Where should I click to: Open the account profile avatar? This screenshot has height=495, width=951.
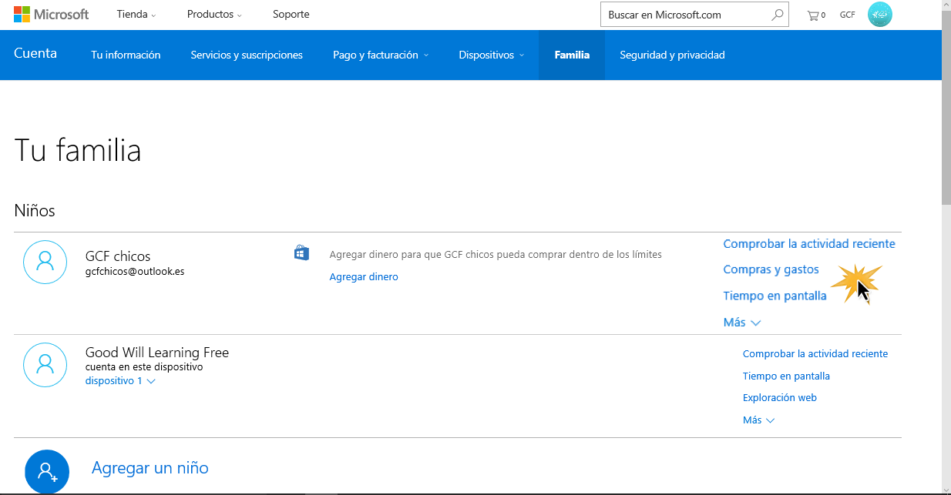880,15
